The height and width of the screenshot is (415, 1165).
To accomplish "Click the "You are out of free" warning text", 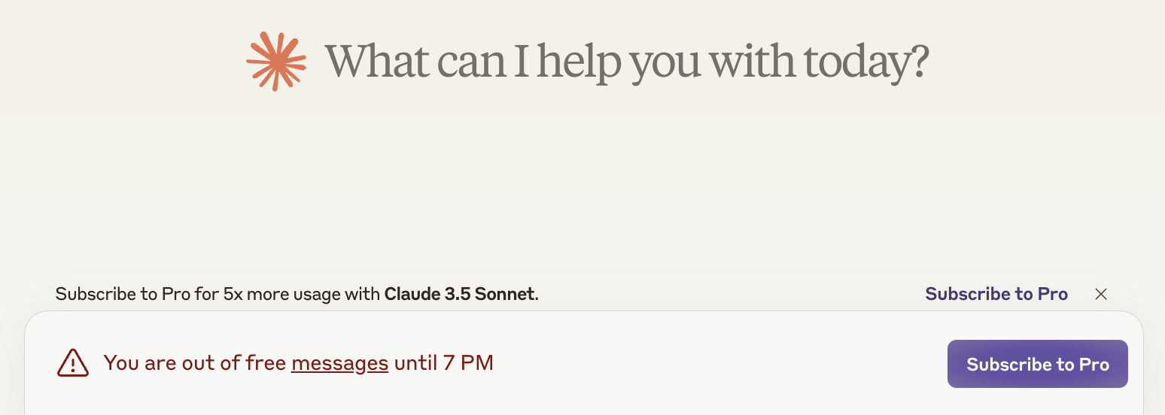I will (196, 363).
